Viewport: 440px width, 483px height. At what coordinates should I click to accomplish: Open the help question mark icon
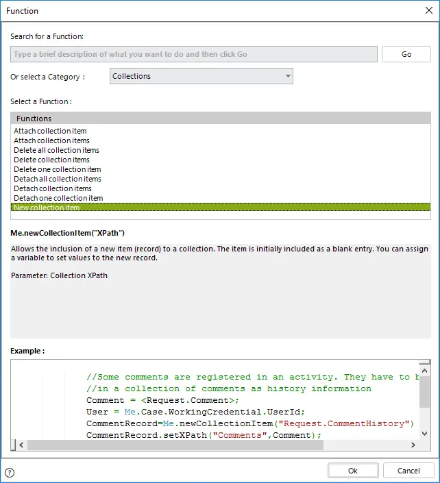click(10, 472)
